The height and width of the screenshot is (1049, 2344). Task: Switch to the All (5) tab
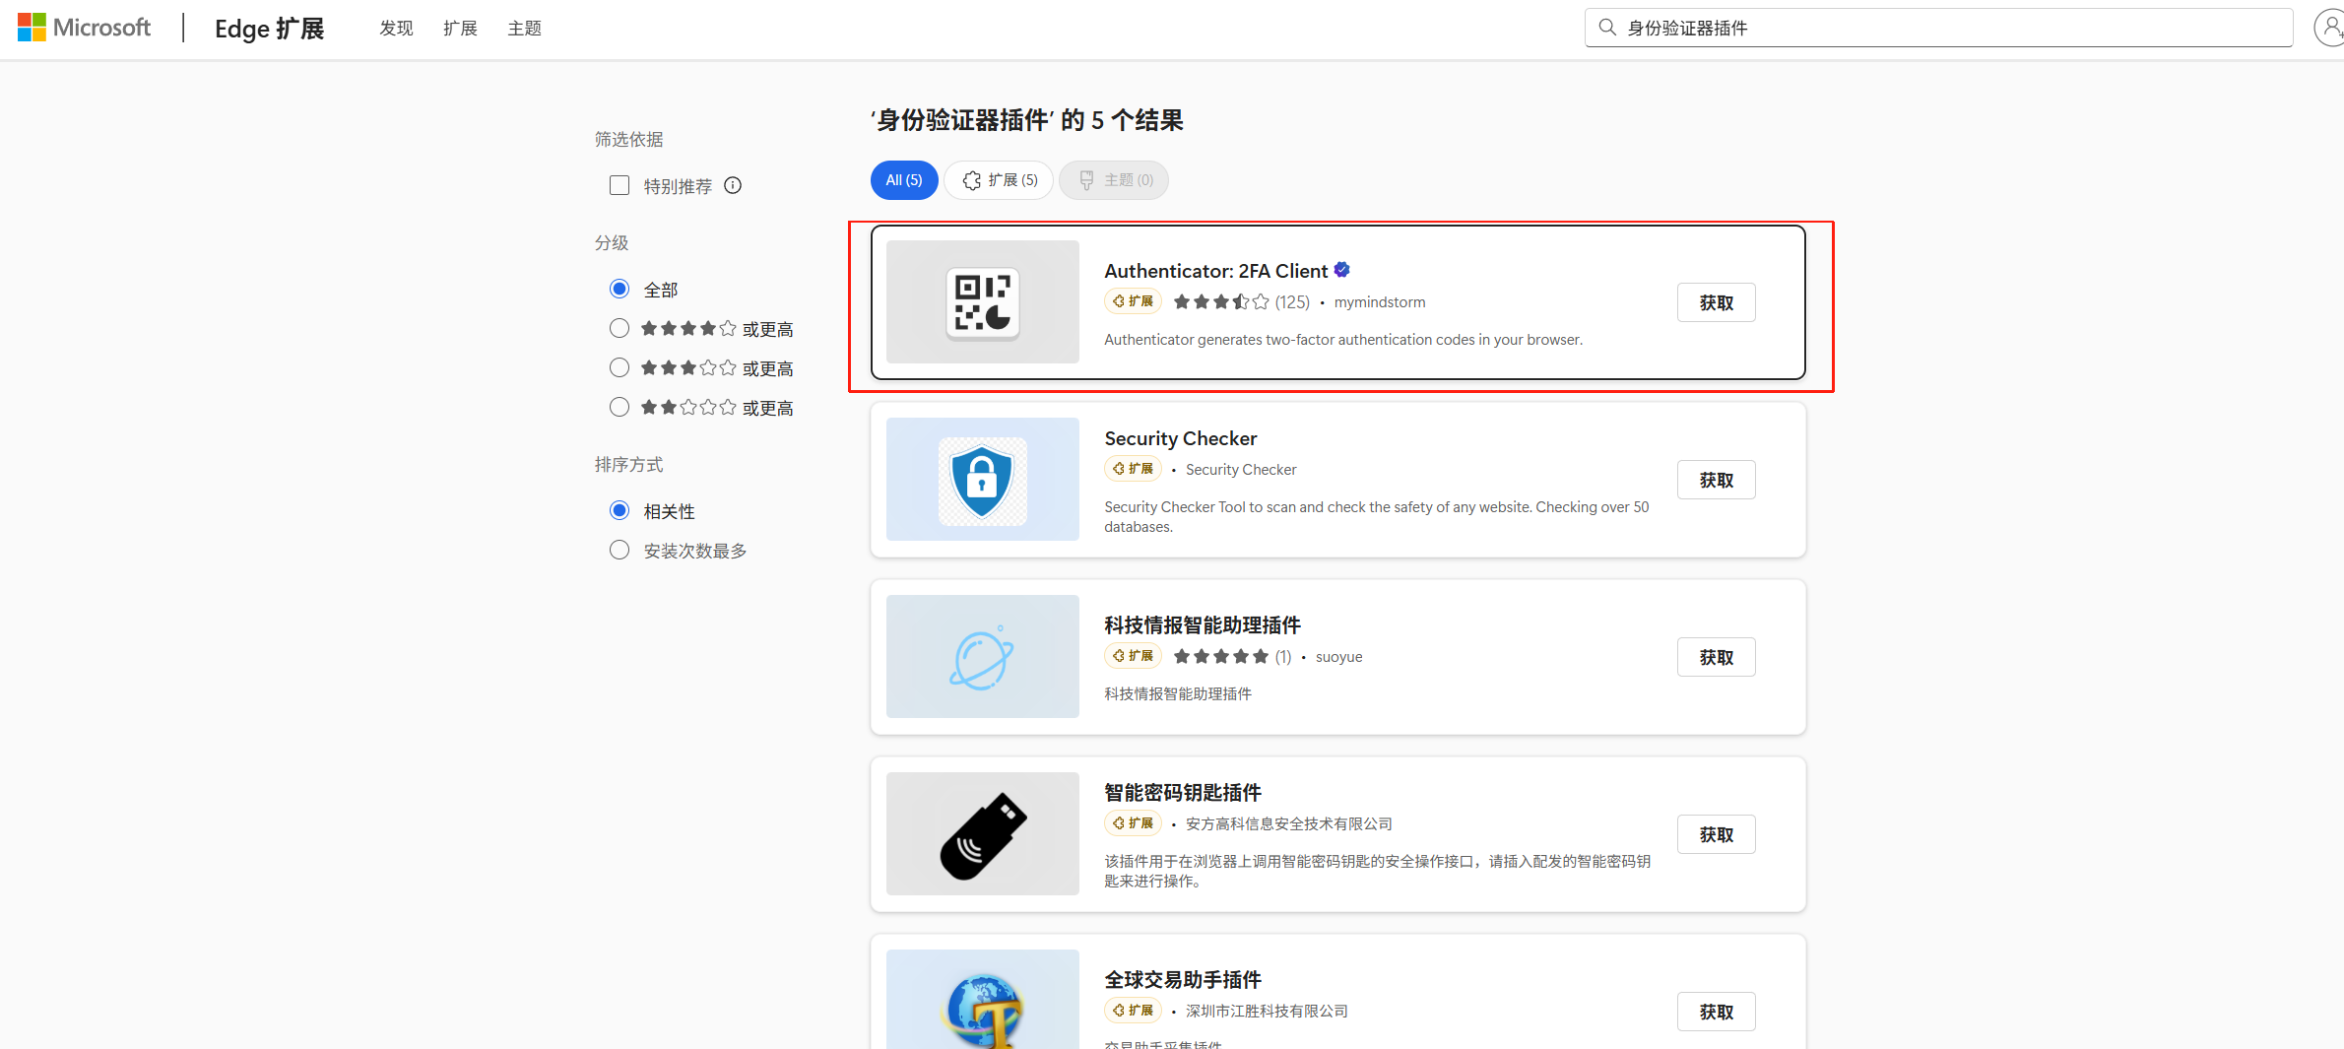[904, 180]
